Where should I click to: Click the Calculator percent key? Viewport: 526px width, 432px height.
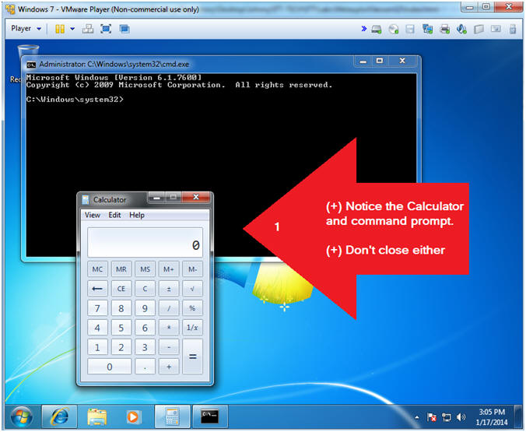click(x=192, y=308)
